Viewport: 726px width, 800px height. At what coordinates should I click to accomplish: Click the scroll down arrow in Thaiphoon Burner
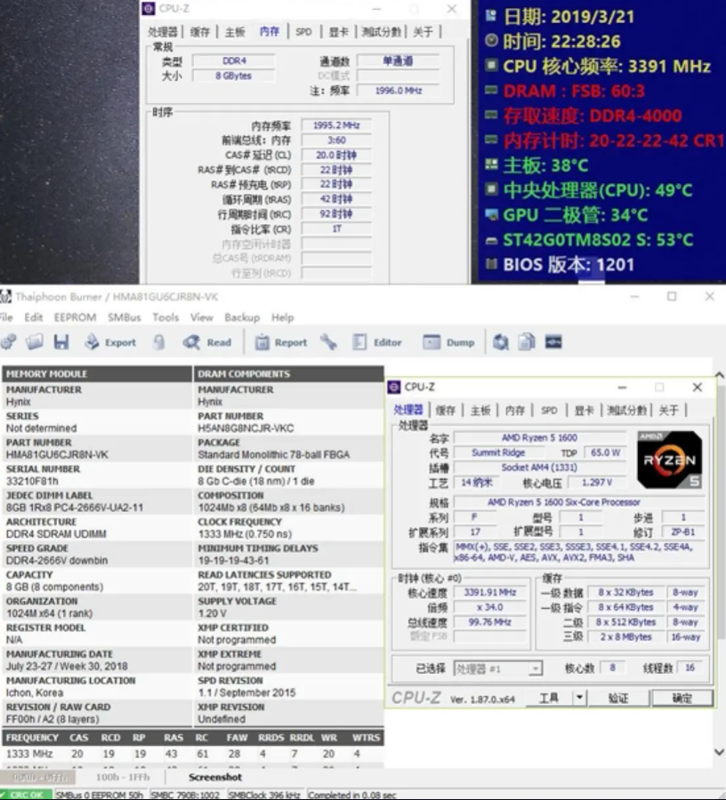tap(720, 752)
